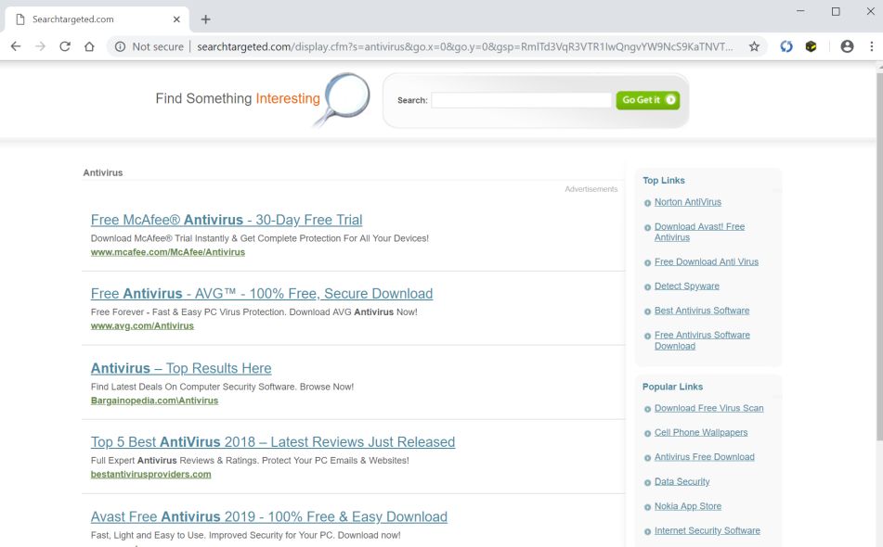Open www.avg.com/Antivirus URL link

click(x=142, y=326)
